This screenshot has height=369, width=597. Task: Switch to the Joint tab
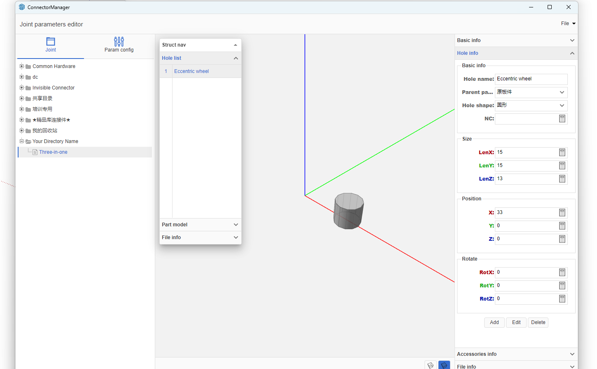click(51, 45)
